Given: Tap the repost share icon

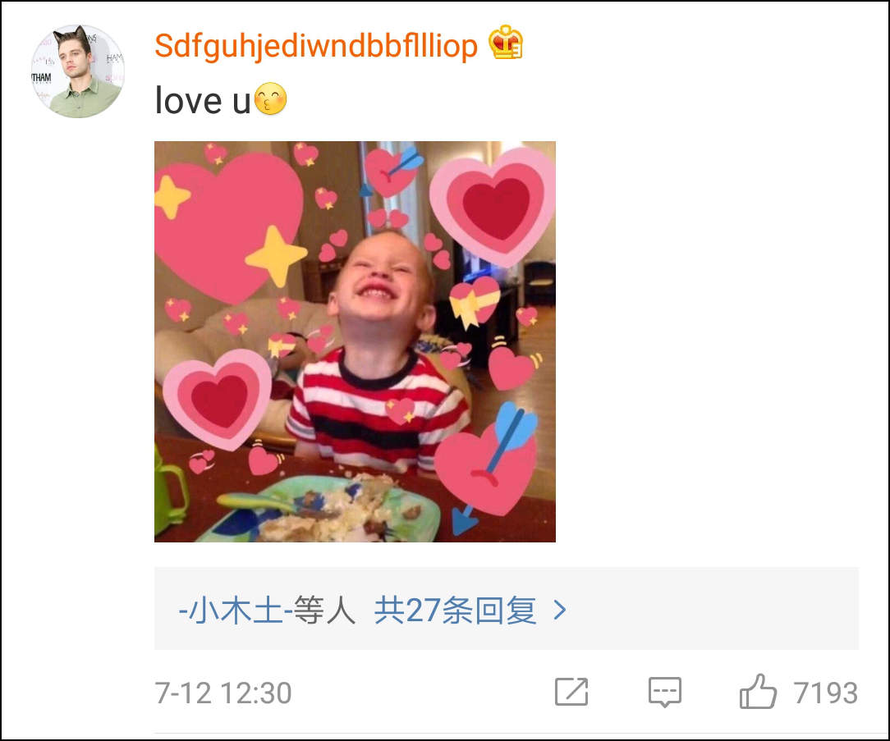Looking at the screenshot, I should pyautogui.click(x=571, y=692).
